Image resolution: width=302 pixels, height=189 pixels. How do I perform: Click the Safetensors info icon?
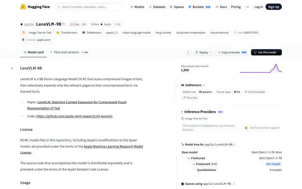click(204, 85)
